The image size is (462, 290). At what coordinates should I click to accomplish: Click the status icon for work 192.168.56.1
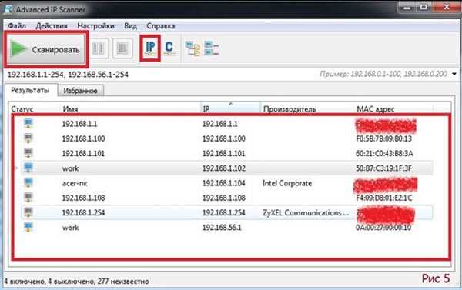(28, 227)
